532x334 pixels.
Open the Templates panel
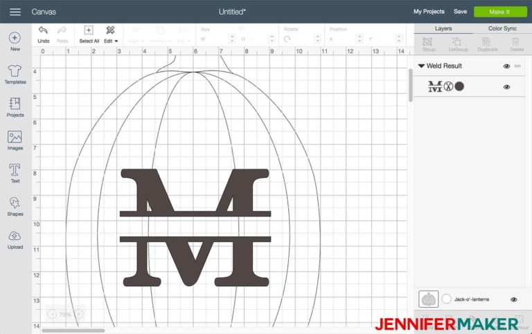coord(15,74)
